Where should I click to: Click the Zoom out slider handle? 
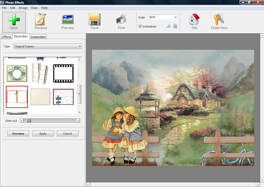[x=29, y=120]
